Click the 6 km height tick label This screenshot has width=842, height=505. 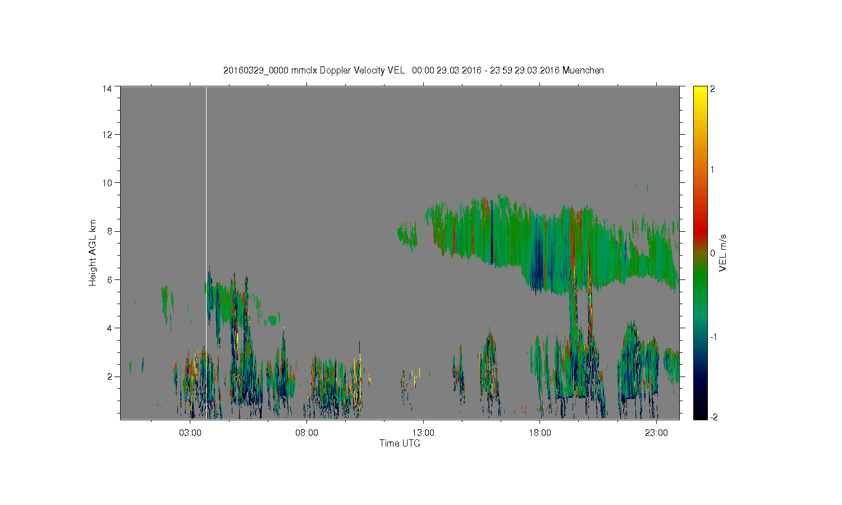pos(109,279)
